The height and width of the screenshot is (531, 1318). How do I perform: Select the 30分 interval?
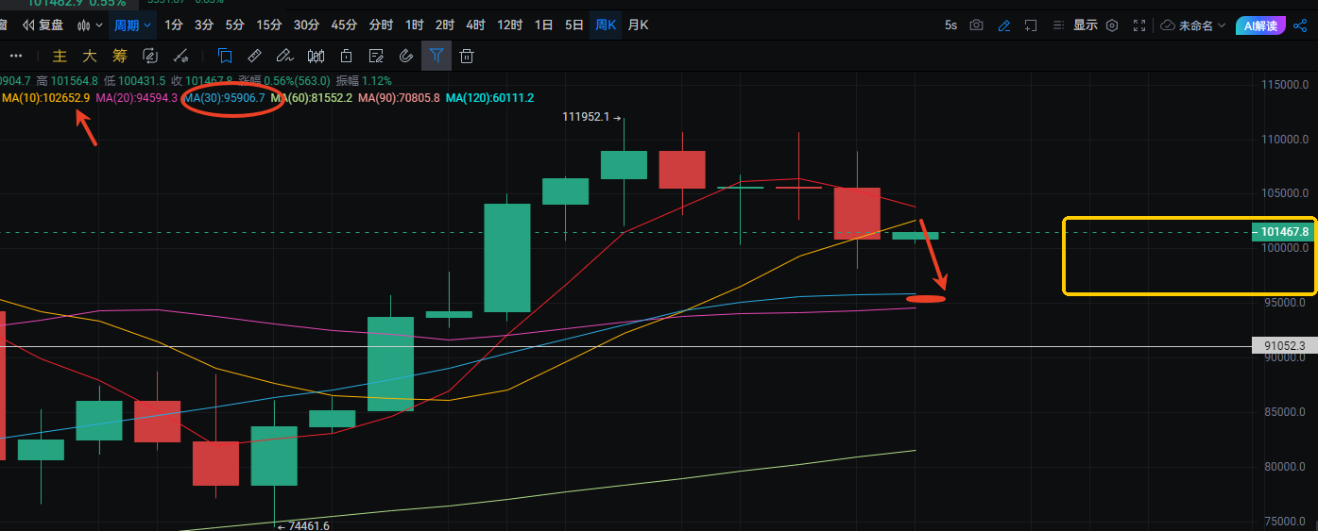click(x=306, y=25)
